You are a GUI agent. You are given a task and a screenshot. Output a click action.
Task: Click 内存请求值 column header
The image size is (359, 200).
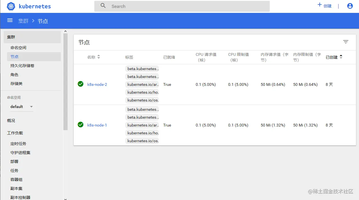pos(275,57)
